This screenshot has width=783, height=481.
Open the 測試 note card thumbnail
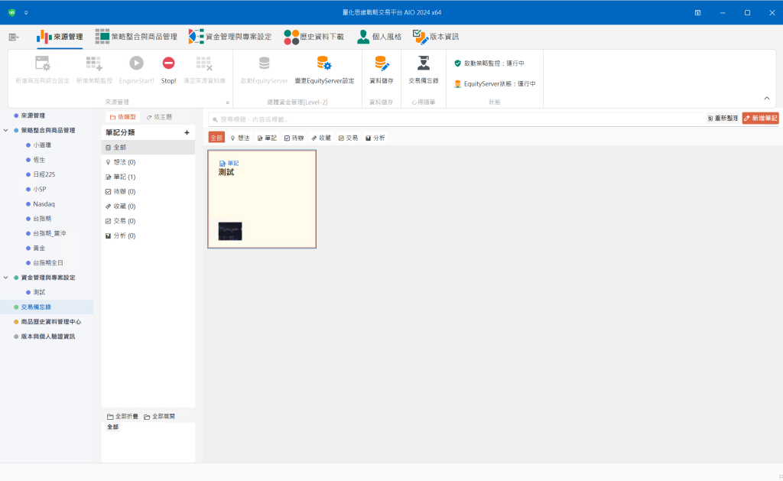230,231
